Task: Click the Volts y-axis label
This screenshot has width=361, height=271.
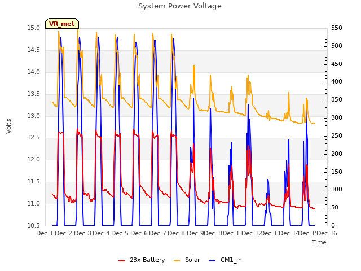Action: [9, 126]
